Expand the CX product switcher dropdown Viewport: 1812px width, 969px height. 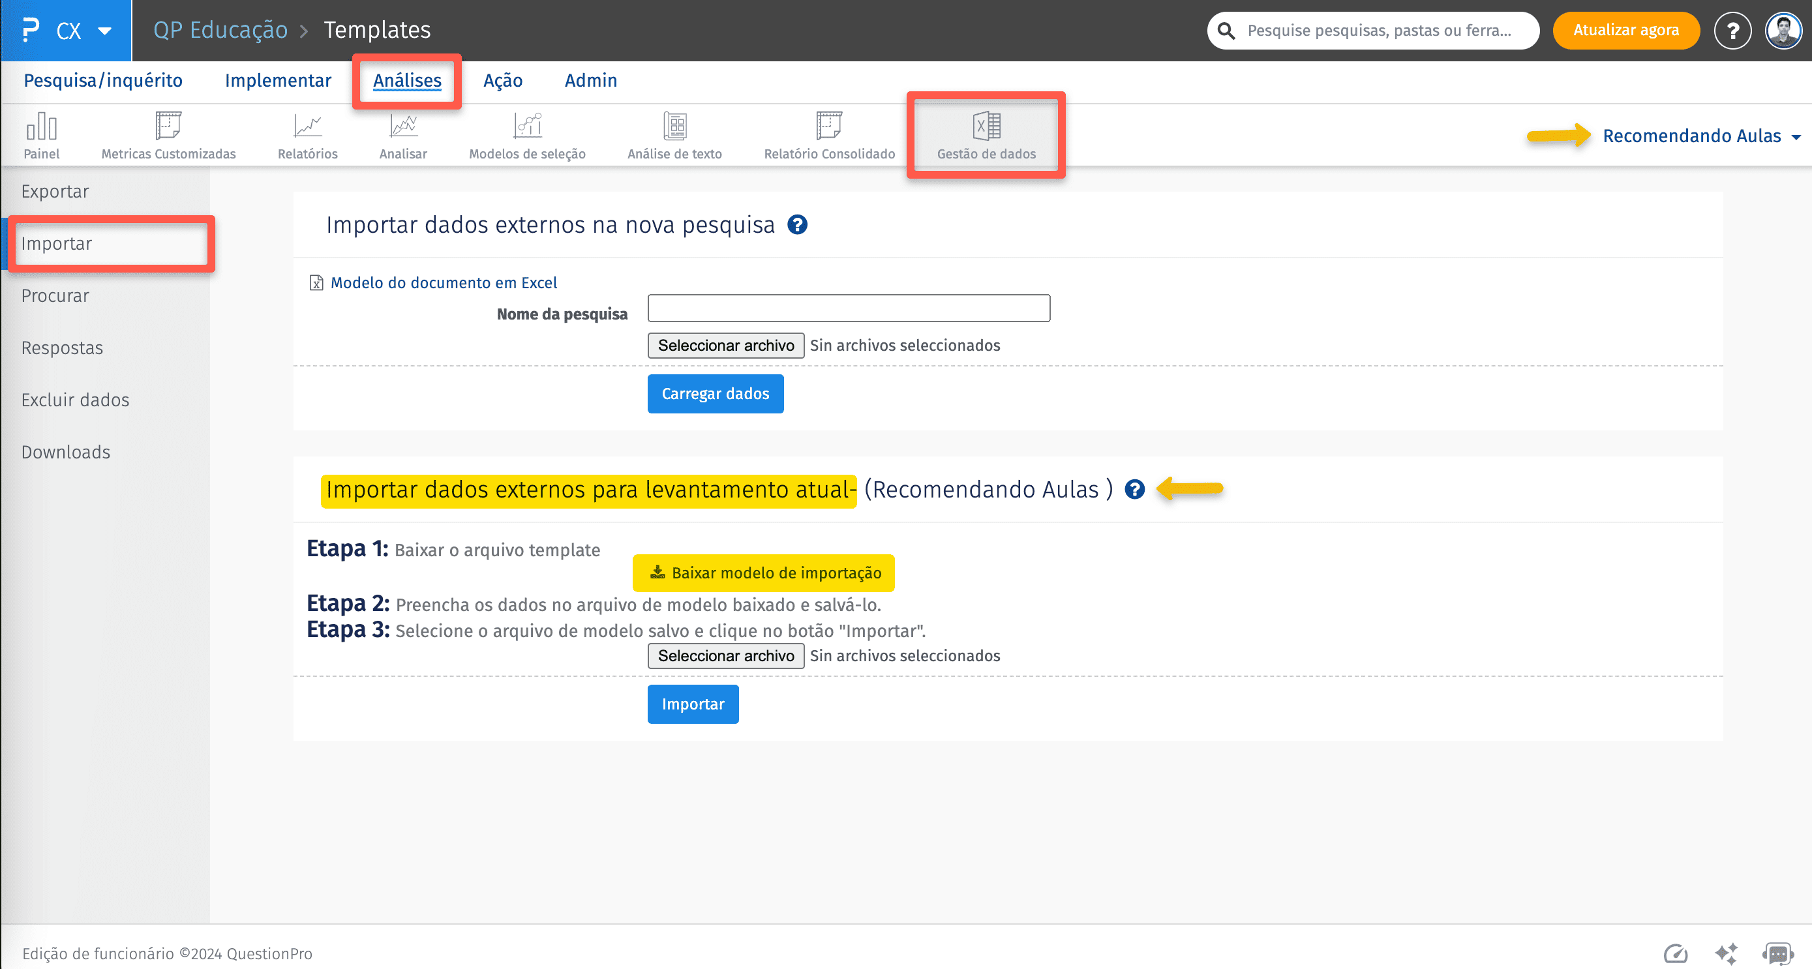click(x=104, y=31)
